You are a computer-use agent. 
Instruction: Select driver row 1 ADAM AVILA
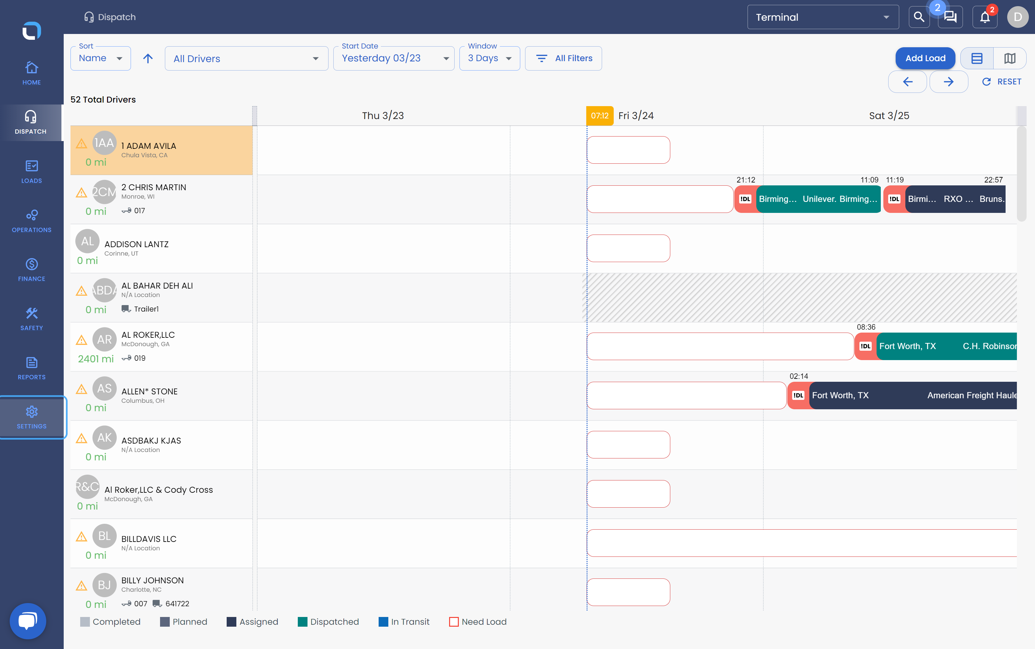(x=162, y=150)
